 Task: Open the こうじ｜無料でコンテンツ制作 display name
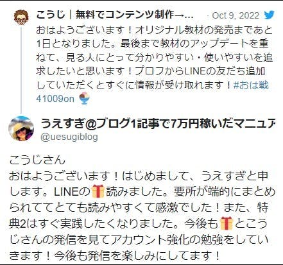[x=115, y=15]
